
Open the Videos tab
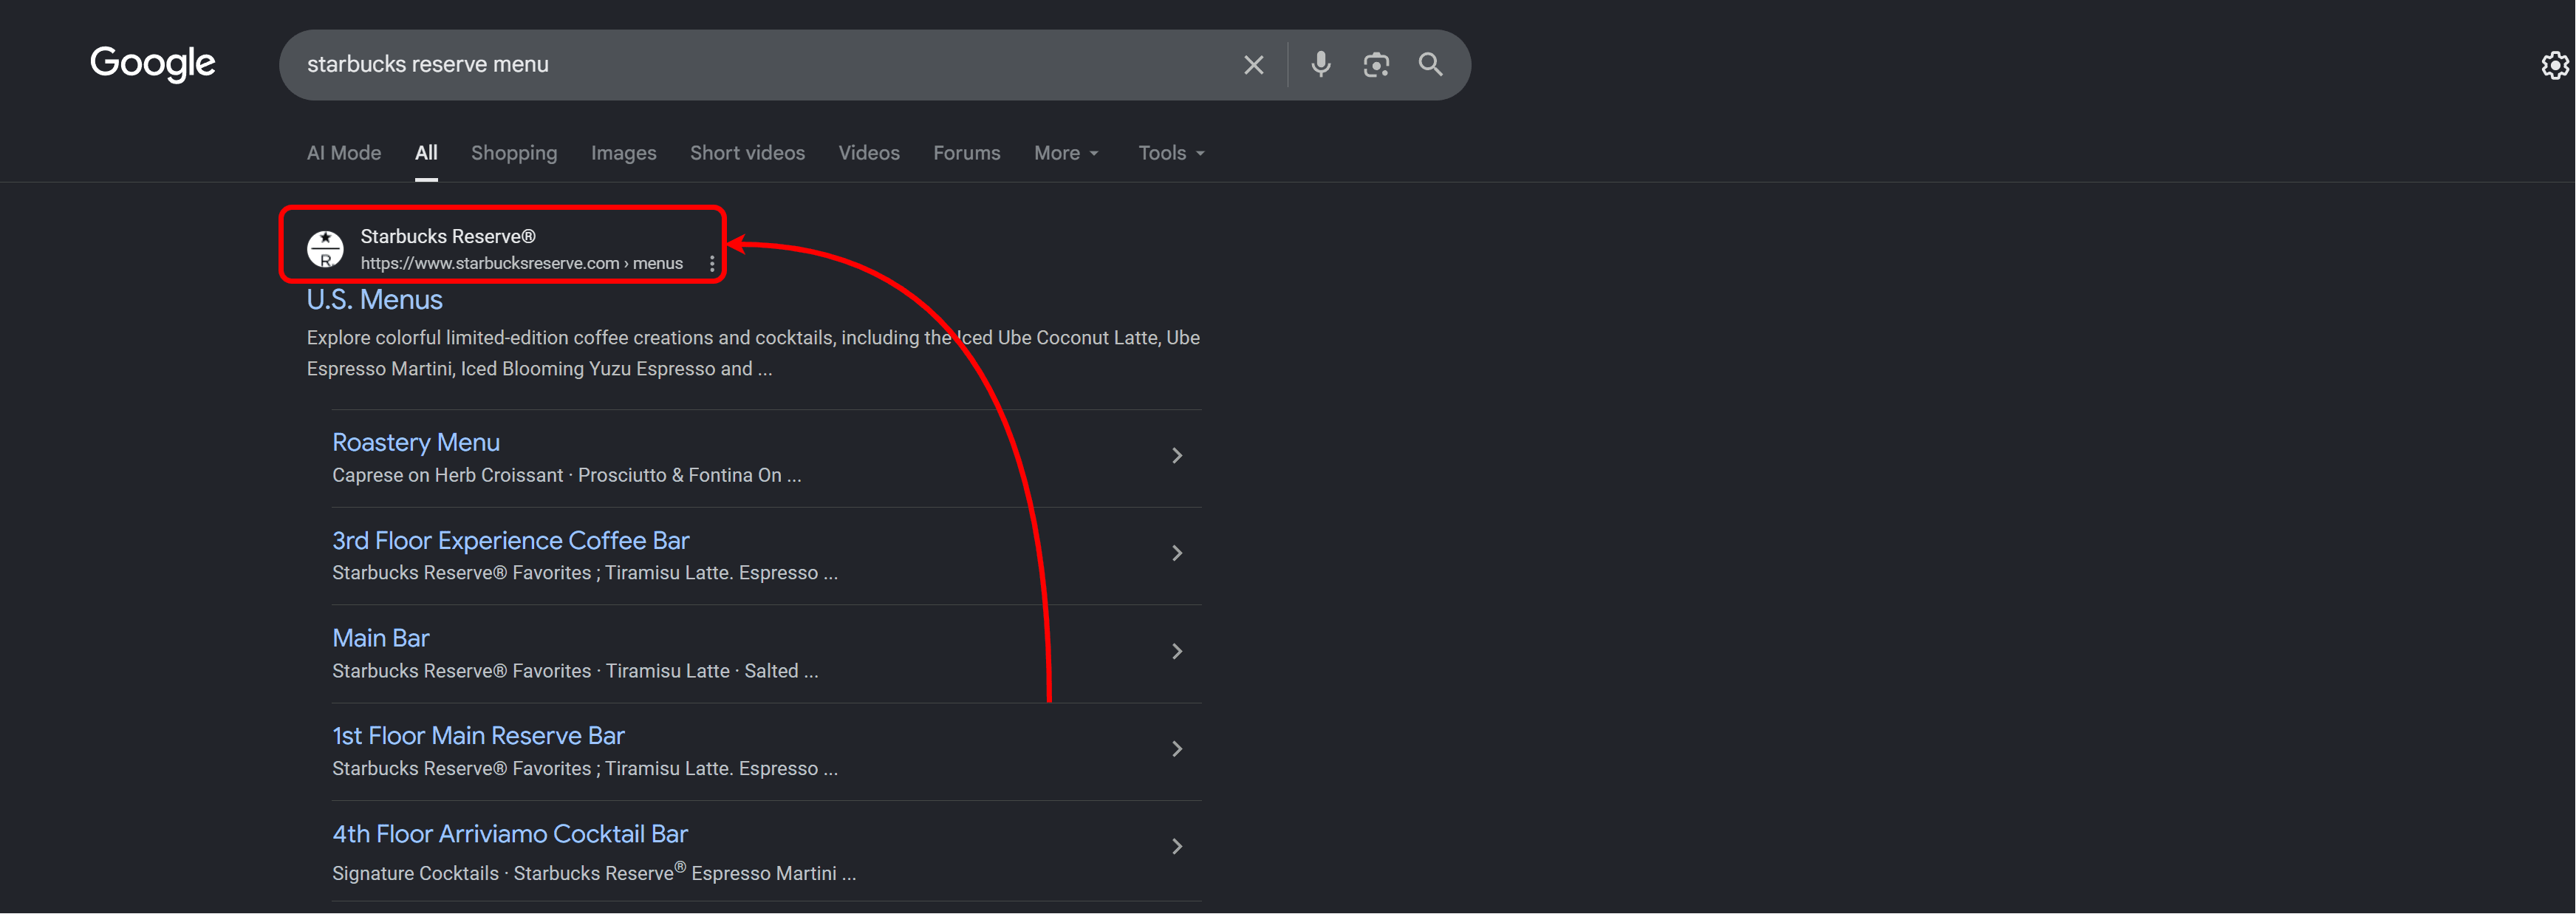click(868, 153)
